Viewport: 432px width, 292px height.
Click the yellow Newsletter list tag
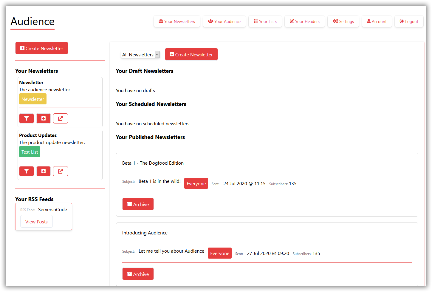pos(33,99)
